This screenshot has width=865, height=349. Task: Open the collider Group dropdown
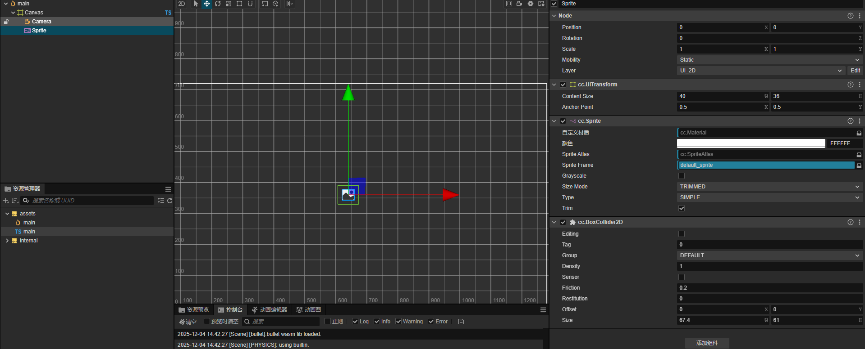pyautogui.click(x=770, y=255)
